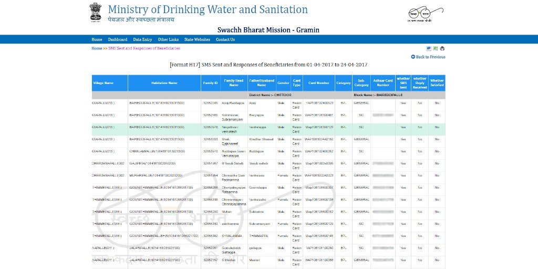This screenshot has height=269, width=538.
Task: Click SMS Sent and Responses breadcrumb link
Action: tap(144, 48)
